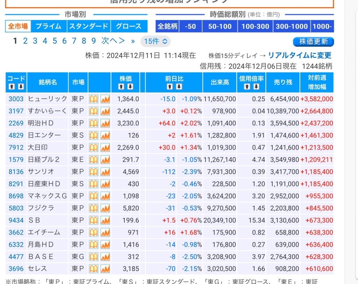Open the book icon for ヒューリック

(x=93, y=99)
